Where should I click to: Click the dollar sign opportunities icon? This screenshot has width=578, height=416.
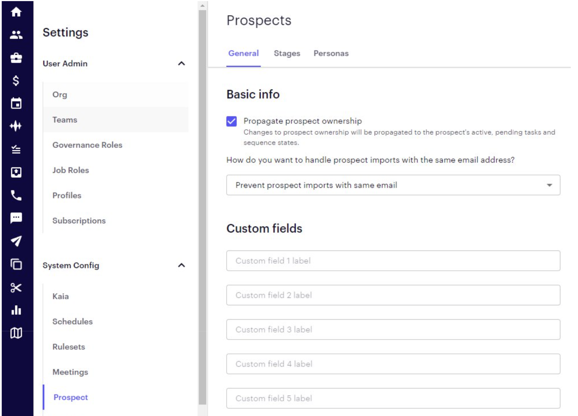tap(16, 81)
